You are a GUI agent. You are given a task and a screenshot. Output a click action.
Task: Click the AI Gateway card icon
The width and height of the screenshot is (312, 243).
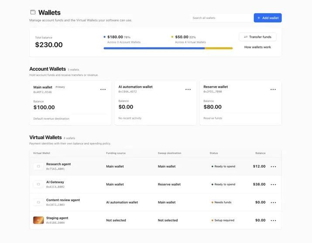(x=38, y=184)
